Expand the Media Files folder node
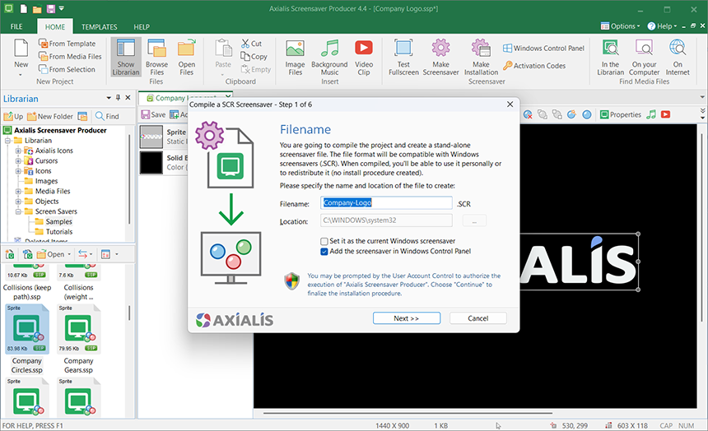The image size is (708, 431). tap(18, 191)
